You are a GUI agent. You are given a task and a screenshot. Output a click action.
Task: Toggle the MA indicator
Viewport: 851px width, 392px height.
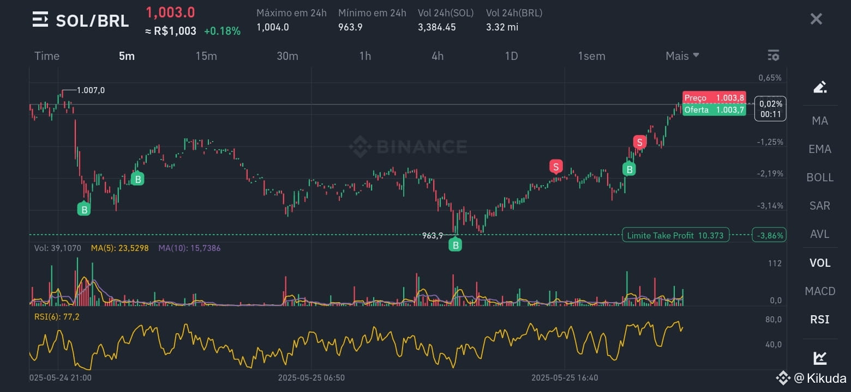(x=820, y=120)
